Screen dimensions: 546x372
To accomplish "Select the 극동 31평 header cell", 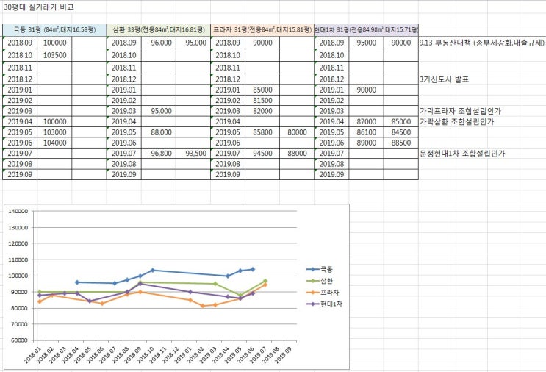I will (x=54, y=30).
